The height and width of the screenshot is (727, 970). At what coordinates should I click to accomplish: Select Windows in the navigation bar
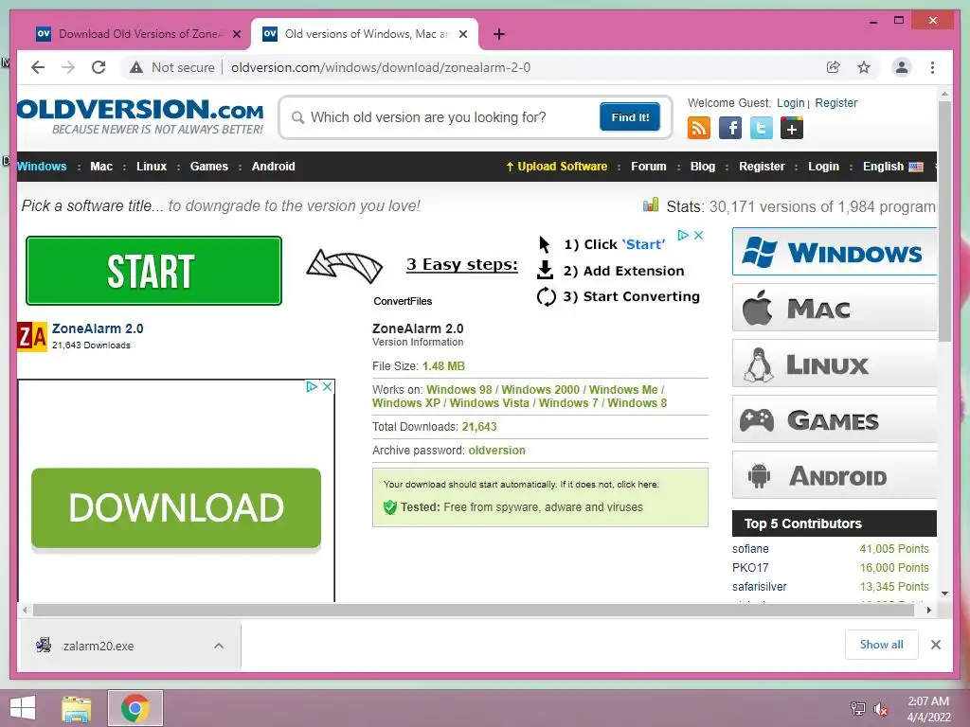tap(42, 167)
